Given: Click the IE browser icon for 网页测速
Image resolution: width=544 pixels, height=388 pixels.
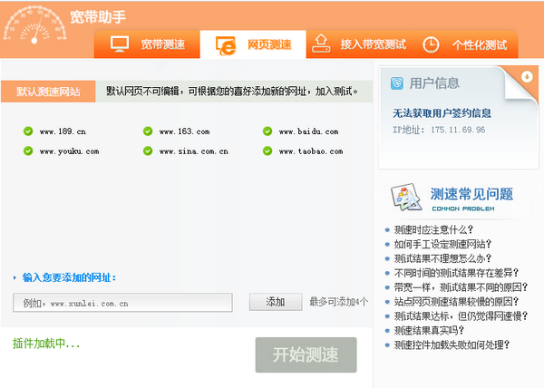Looking at the screenshot, I should 226,45.
